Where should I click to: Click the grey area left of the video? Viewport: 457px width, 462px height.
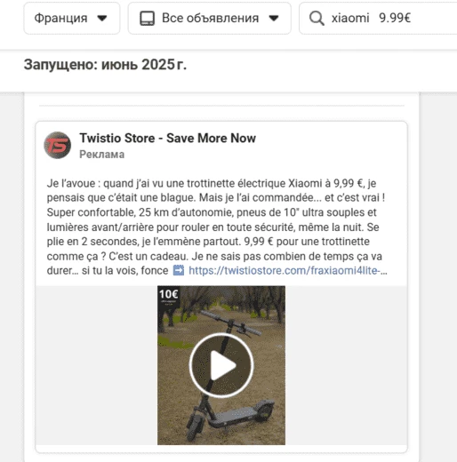[97, 365]
